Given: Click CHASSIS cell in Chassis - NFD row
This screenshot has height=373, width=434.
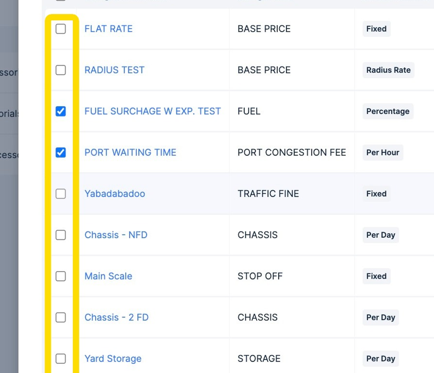Looking at the screenshot, I should (257, 235).
